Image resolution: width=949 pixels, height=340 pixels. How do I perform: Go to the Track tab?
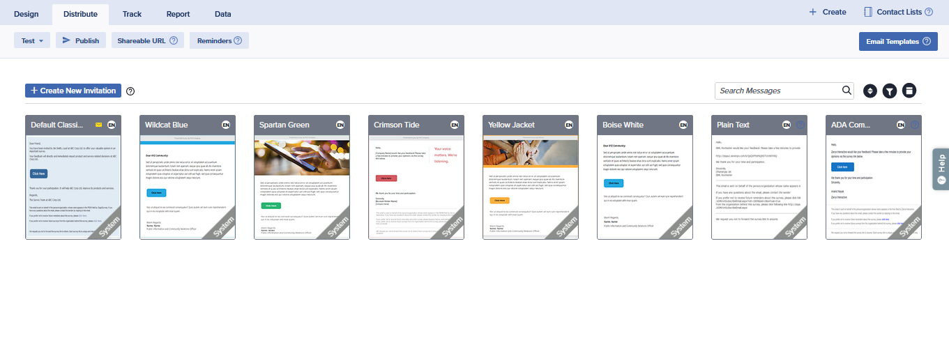(x=132, y=13)
